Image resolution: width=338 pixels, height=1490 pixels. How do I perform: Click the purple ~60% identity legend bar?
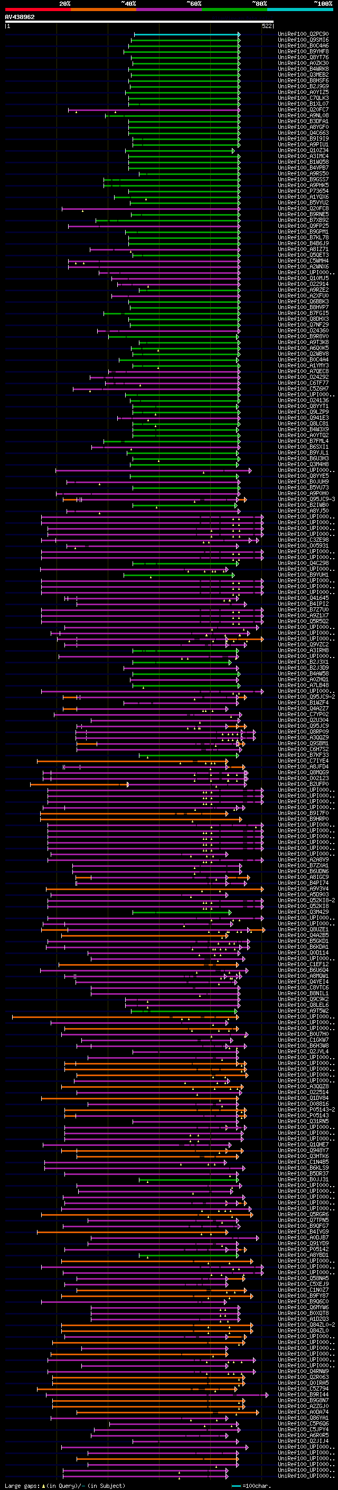point(170,10)
